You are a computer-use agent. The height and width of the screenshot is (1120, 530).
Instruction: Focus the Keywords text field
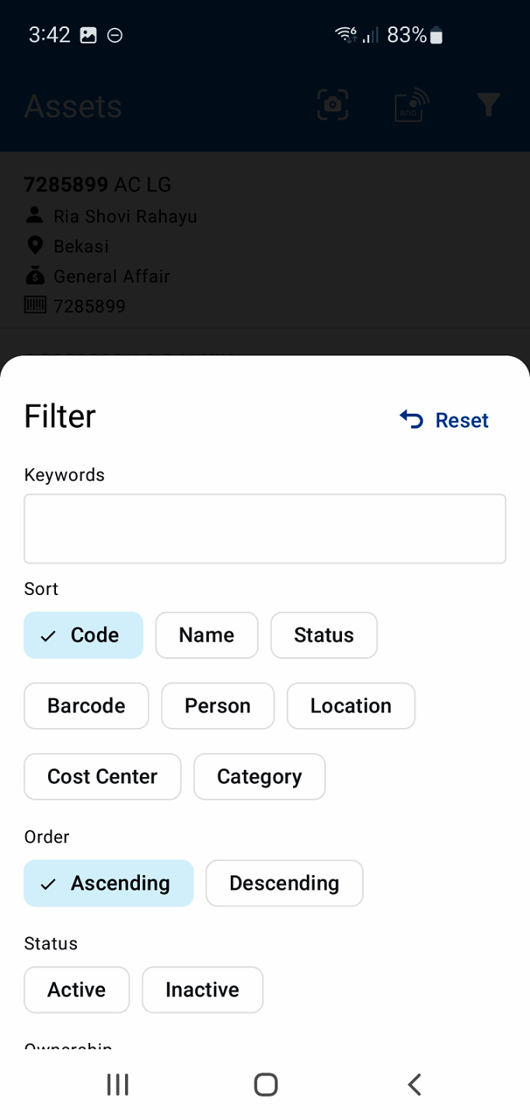265,529
